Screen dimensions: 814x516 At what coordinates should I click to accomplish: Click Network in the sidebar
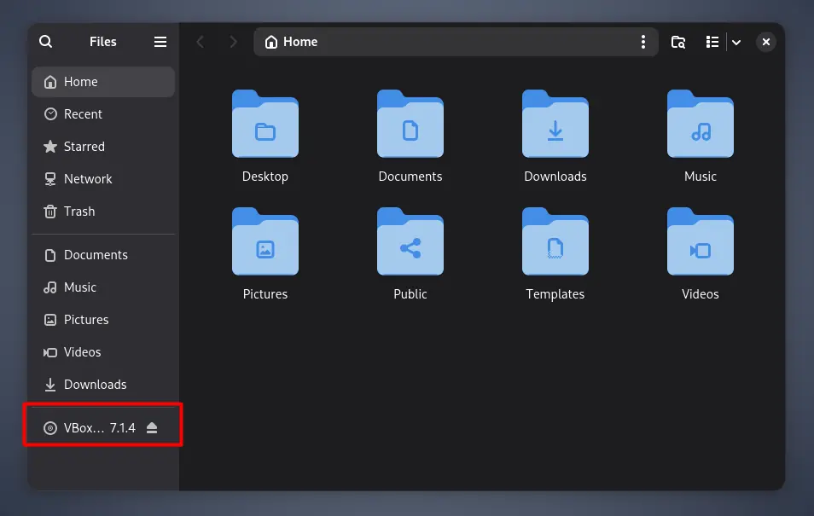[88, 179]
